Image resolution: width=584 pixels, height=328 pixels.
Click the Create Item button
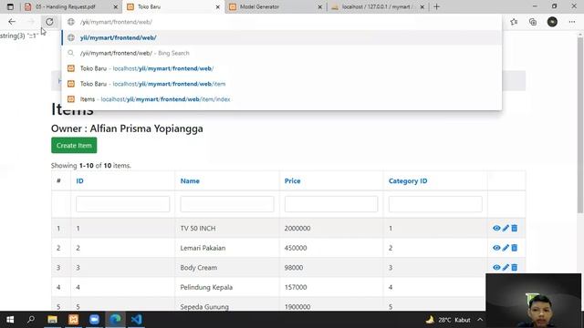click(x=74, y=146)
